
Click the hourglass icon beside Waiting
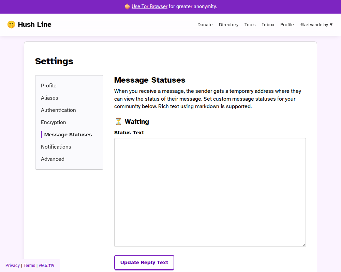point(118,121)
